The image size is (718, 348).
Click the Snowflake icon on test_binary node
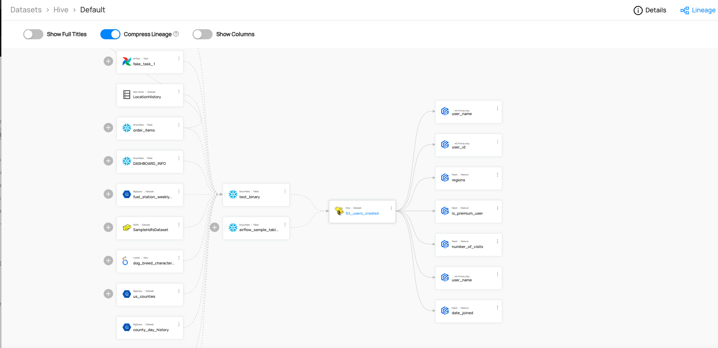233,195
